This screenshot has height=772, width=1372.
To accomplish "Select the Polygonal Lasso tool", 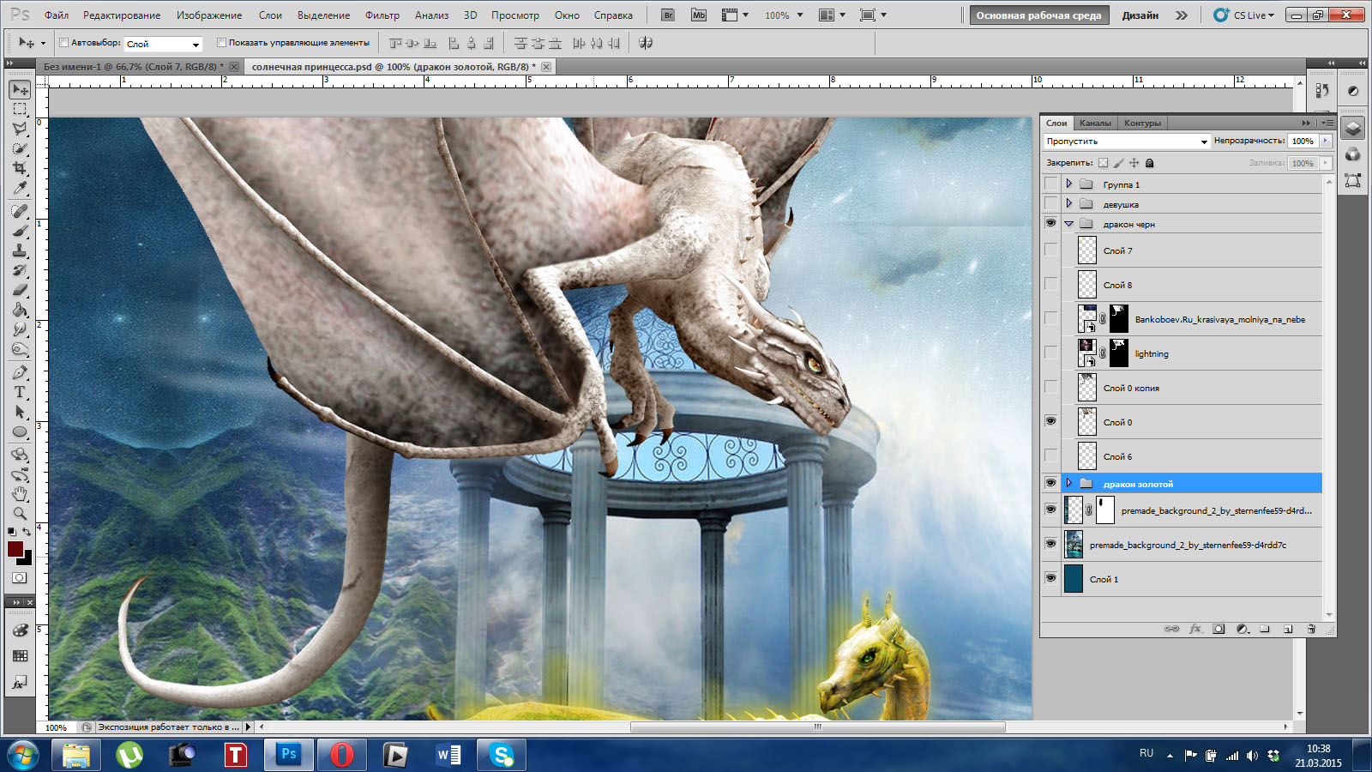I will click(20, 129).
